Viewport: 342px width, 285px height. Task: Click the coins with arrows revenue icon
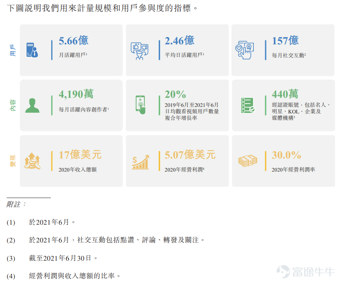(32, 161)
